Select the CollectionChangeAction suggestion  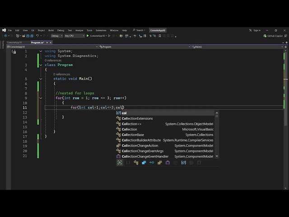coord(165,146)
